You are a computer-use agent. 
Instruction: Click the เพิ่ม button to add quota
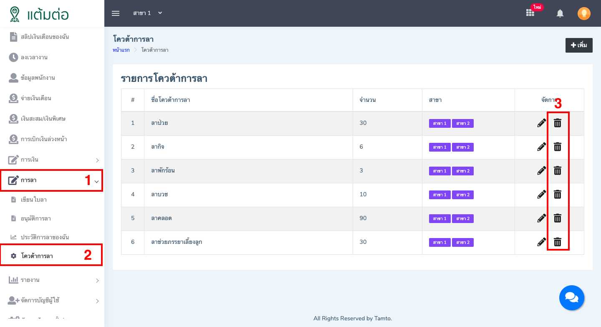coord(579,45)
